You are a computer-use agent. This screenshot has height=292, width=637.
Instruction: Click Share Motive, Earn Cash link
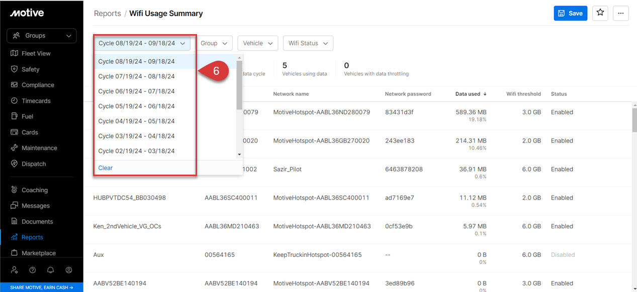coord(42,287)
